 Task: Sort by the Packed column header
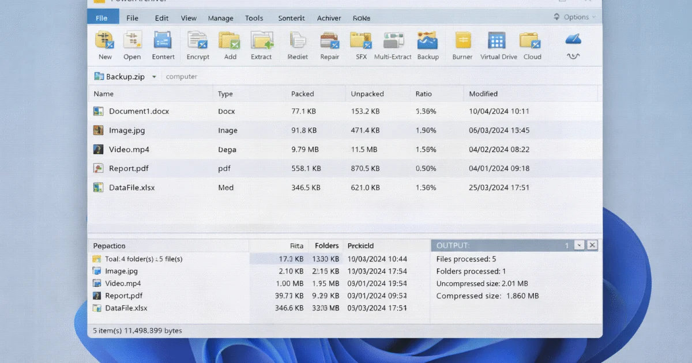[x=302, y=93]
